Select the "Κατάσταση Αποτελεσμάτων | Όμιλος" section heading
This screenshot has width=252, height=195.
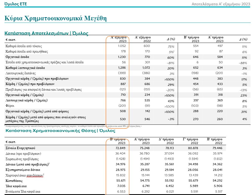(x=46, y=33)
